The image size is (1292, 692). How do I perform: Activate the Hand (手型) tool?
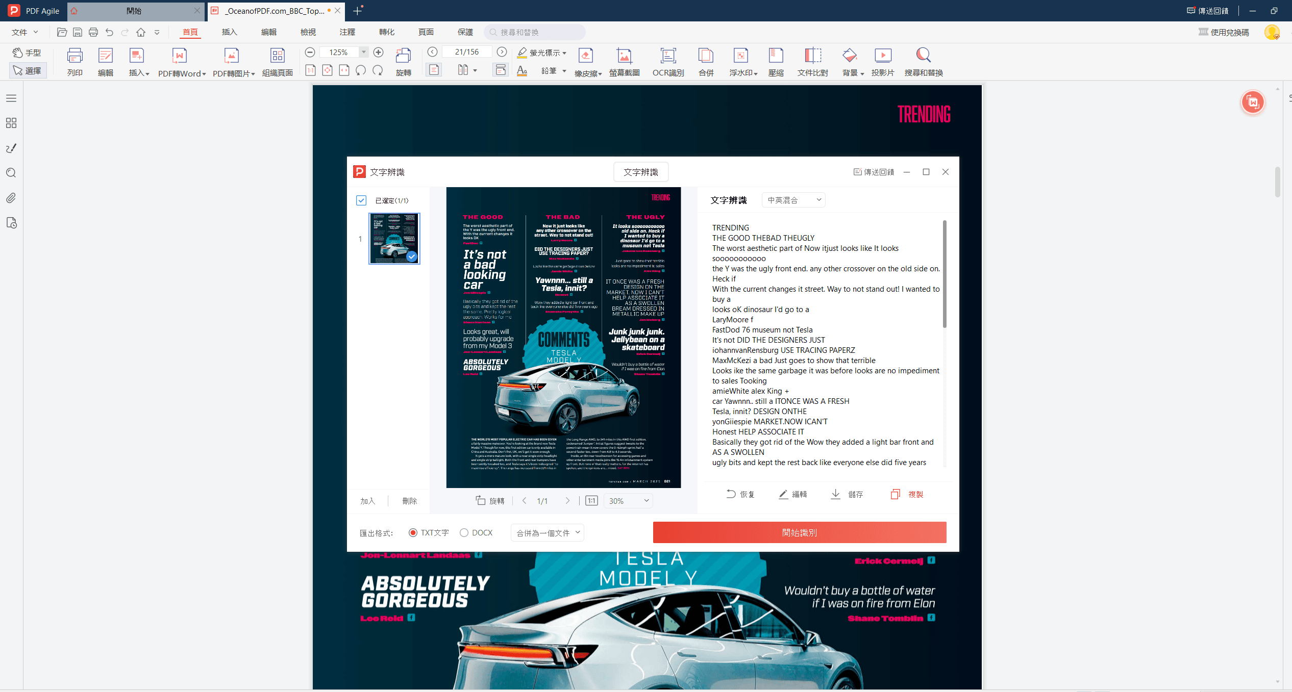pyautogui.click(x=28, y=53)
